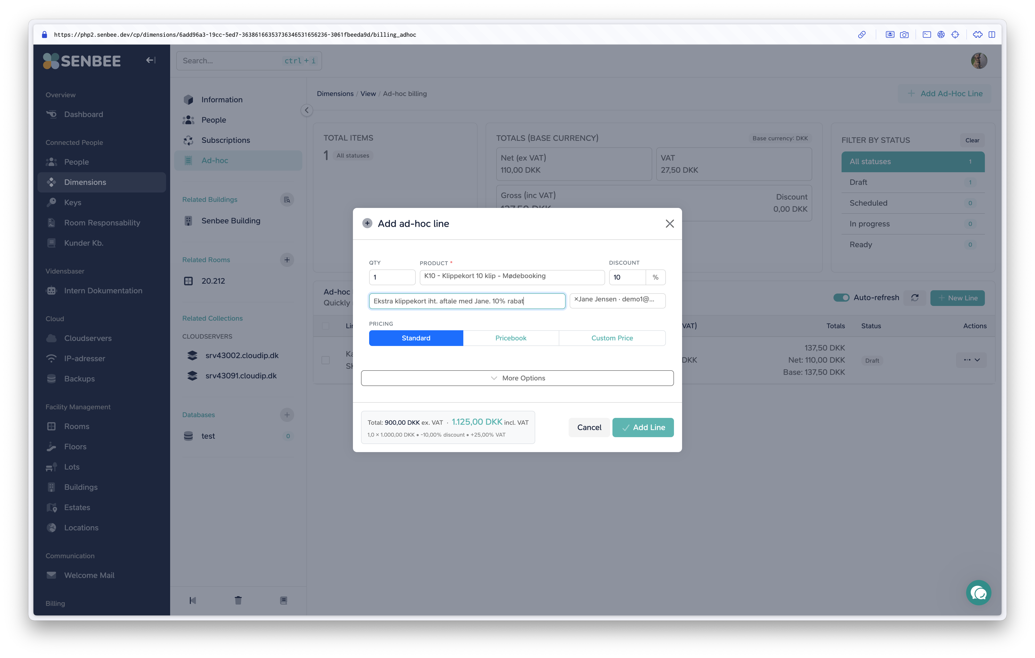The height and width of the screenshot is (658, 1035).
Task: Open the Keys sidebar item
Action: pyautogui.click(x=102, y=203)
